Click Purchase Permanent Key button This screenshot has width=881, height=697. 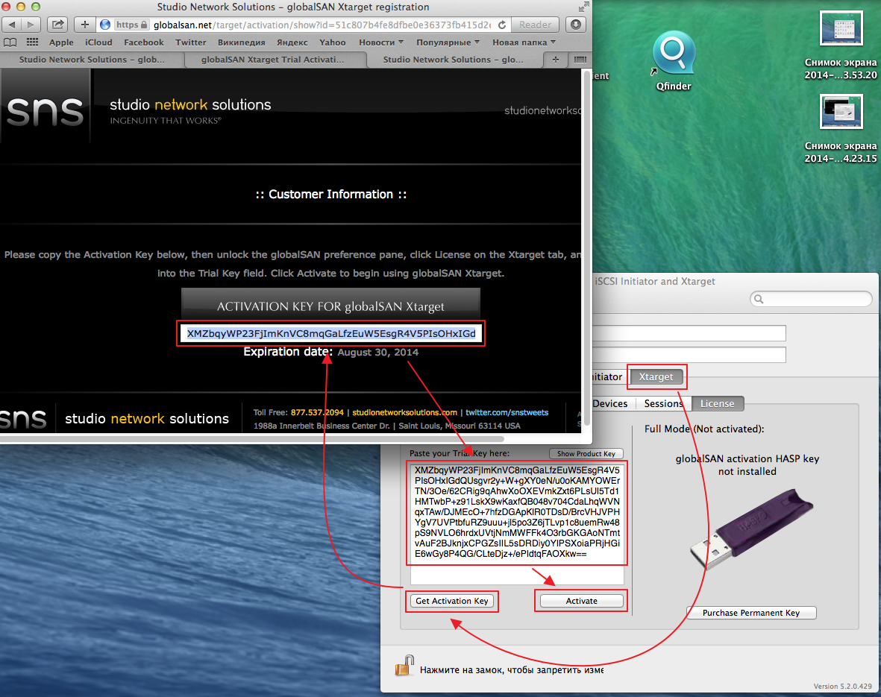(x=750, y=613)
